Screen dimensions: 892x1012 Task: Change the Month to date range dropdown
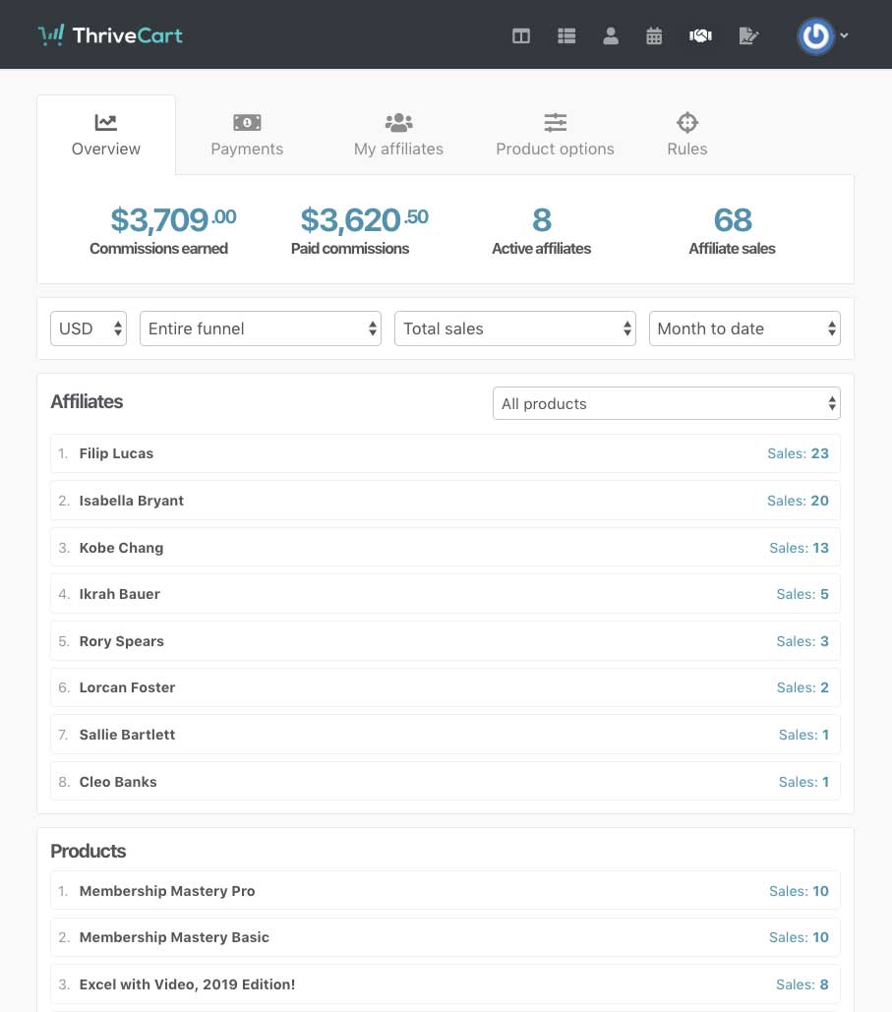coord(744,328)
